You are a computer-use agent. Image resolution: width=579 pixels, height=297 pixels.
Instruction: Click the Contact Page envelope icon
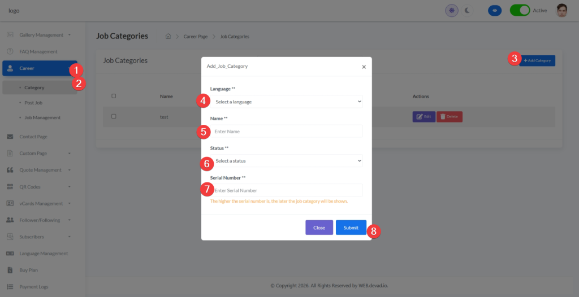[x=10, y=137]
